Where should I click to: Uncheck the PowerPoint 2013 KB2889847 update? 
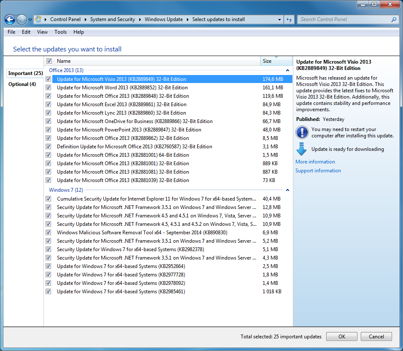tap(49, 130)
